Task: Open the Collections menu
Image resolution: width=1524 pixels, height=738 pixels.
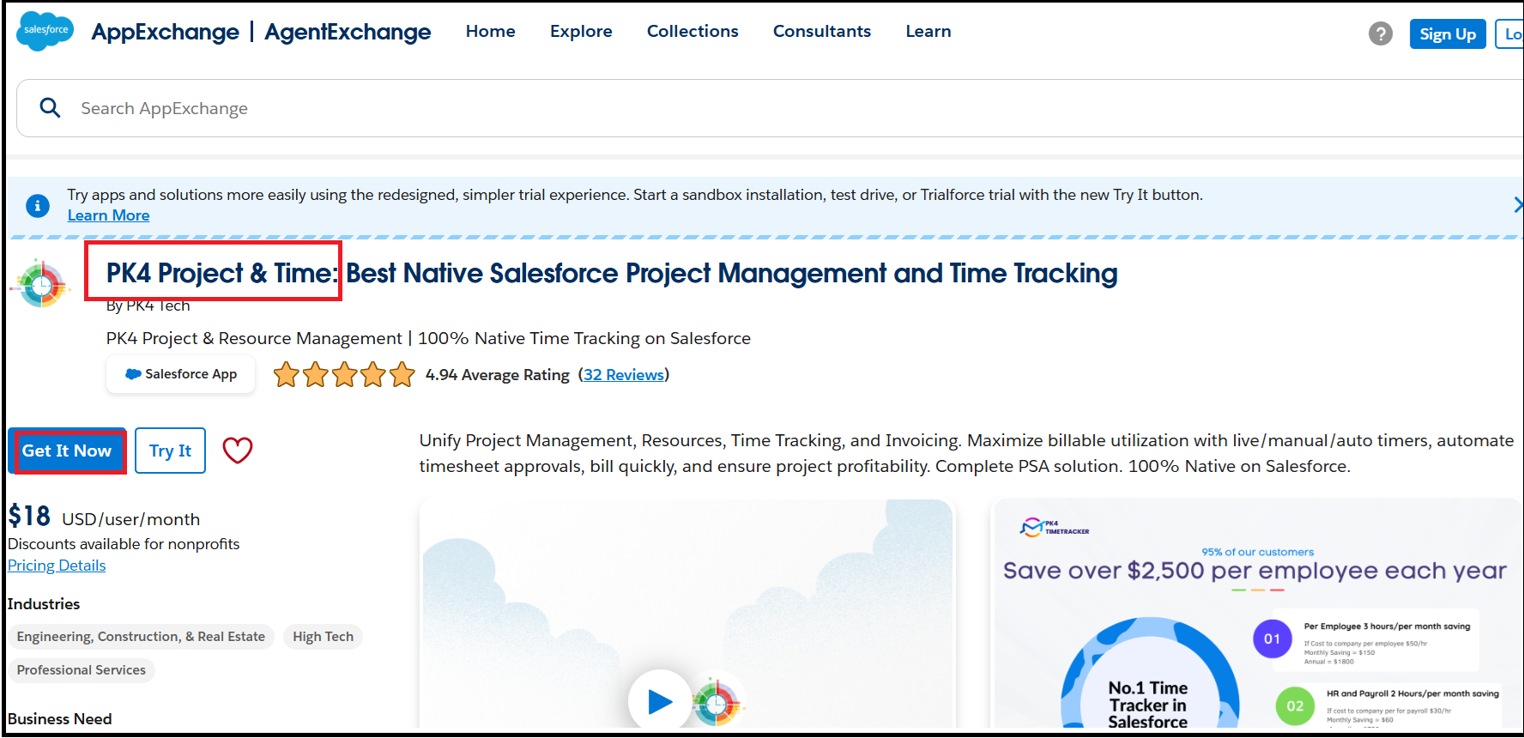Action: 692,31
